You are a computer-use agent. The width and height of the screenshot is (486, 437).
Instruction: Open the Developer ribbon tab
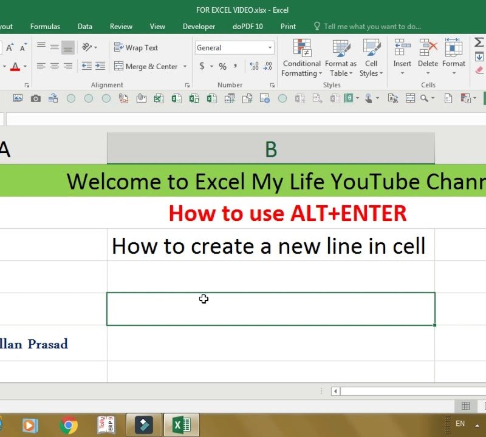click(x=199, y=27)
